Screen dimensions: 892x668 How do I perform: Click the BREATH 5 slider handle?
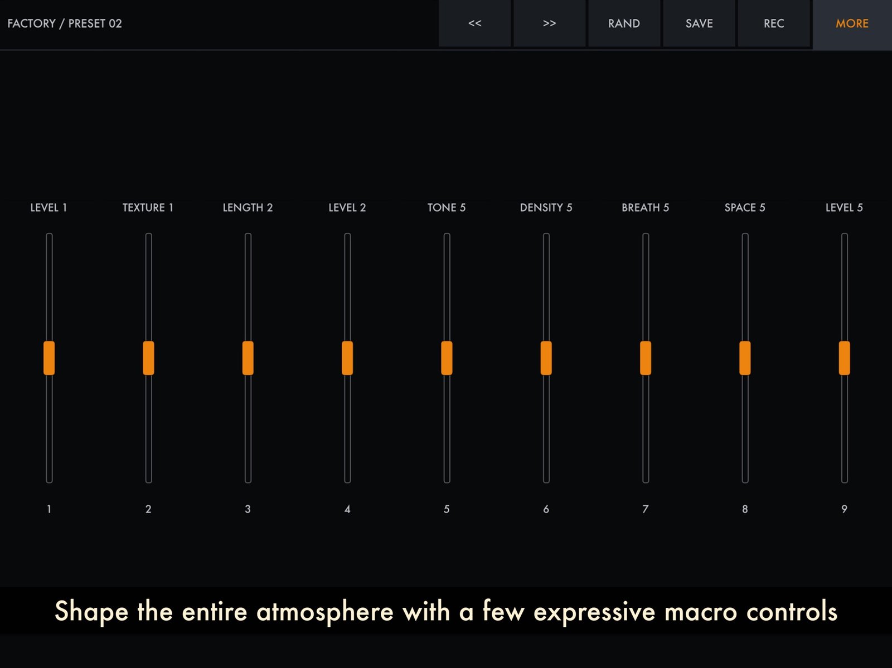[x=646, y=358]
